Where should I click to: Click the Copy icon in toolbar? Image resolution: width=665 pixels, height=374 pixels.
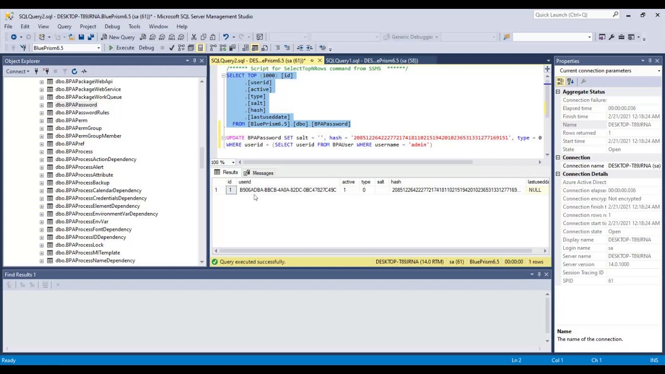[203, 37]
